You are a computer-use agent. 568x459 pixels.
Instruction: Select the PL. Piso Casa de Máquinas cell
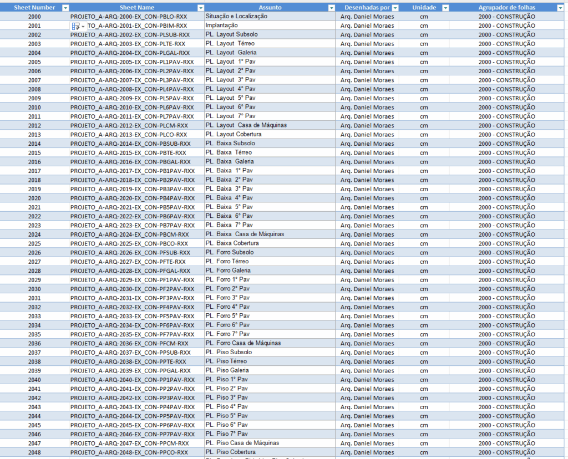tap(270, 443)
